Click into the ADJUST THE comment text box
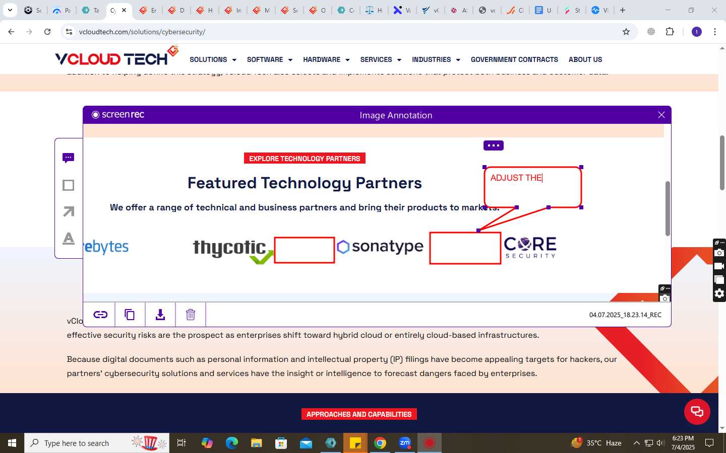 pos(533,187)
